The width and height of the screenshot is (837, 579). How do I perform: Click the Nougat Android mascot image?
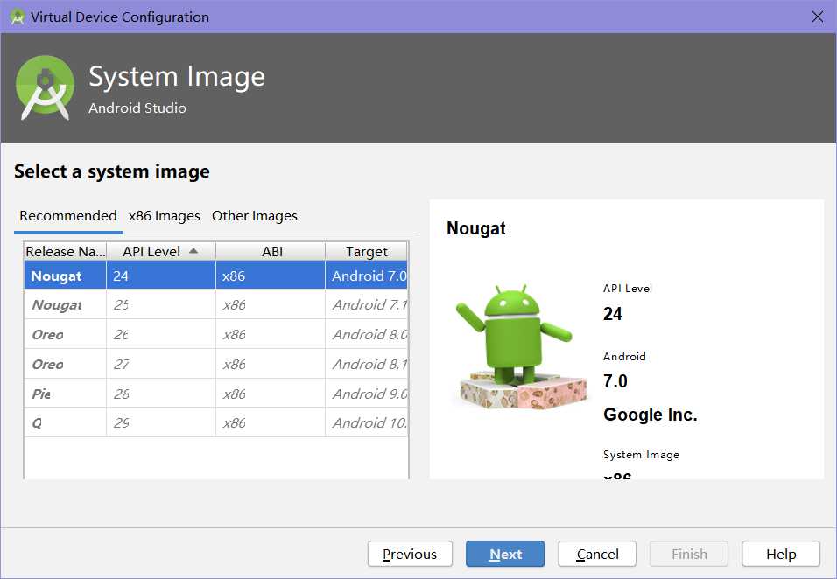tap(521, 346)
